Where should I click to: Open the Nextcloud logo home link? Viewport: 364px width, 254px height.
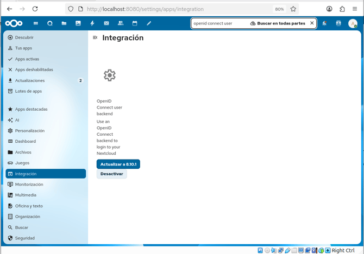14,23
